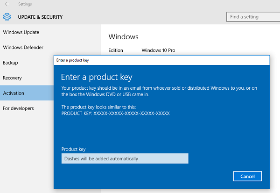Click the UPDATE & SECURITY header text
The width and height of the screenshot is (280, 193).
click(x=40, y=17)
